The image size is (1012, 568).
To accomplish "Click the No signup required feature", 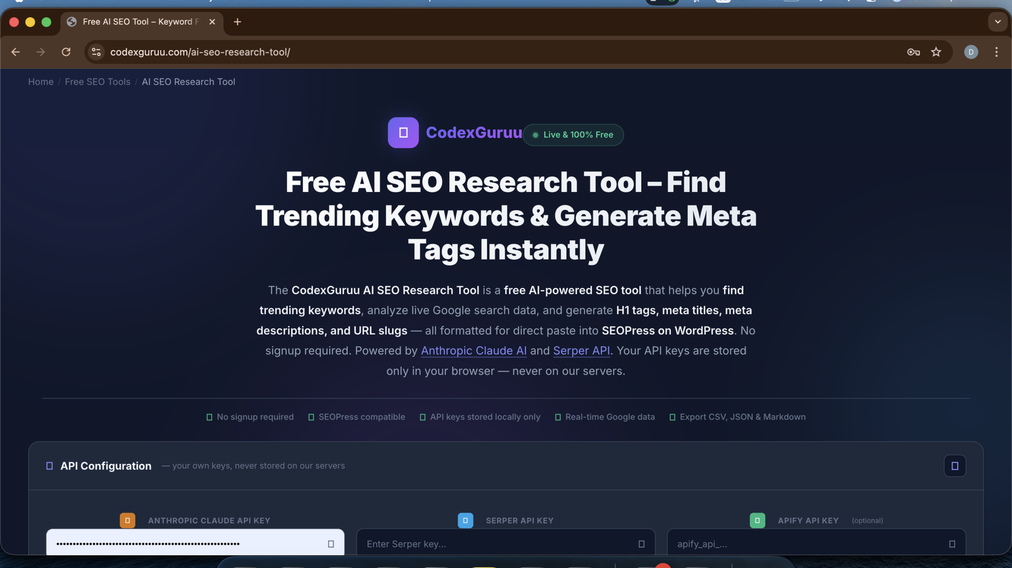I will [250, 417].
